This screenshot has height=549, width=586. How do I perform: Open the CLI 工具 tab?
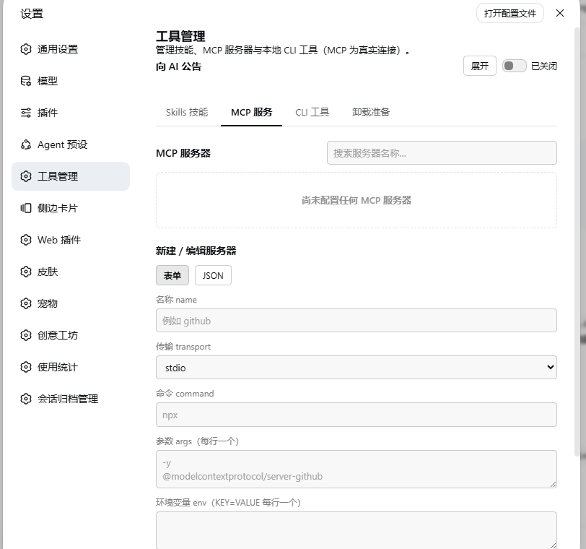click(312, 112)
